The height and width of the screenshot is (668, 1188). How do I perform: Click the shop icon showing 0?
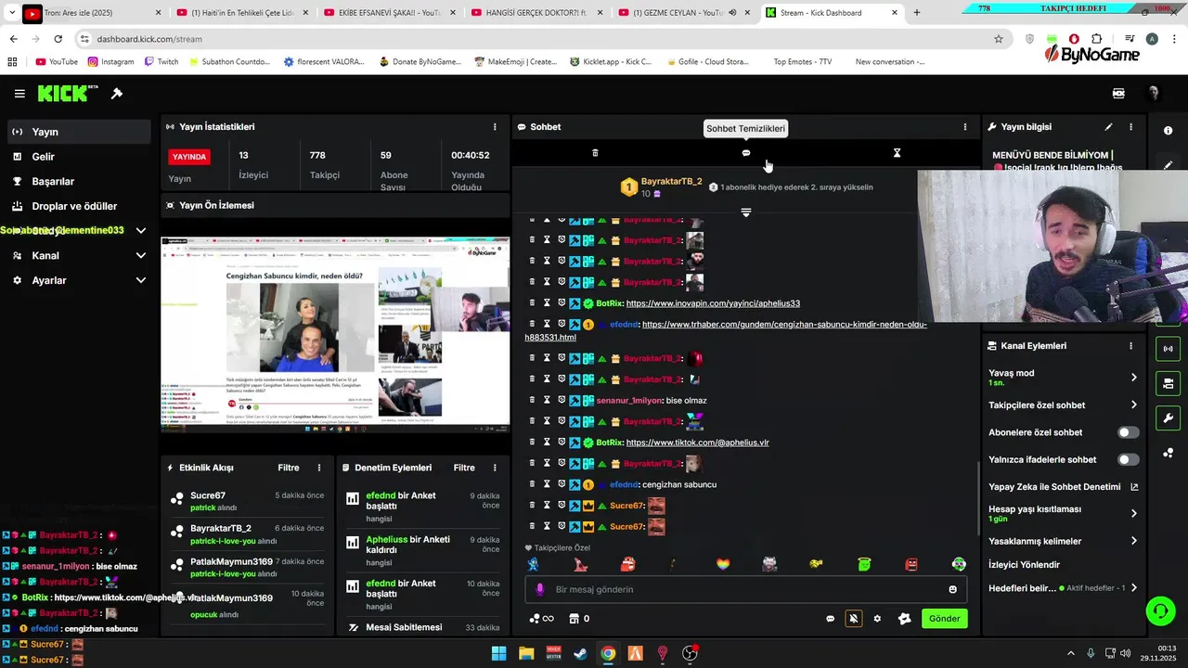(579, 619)
